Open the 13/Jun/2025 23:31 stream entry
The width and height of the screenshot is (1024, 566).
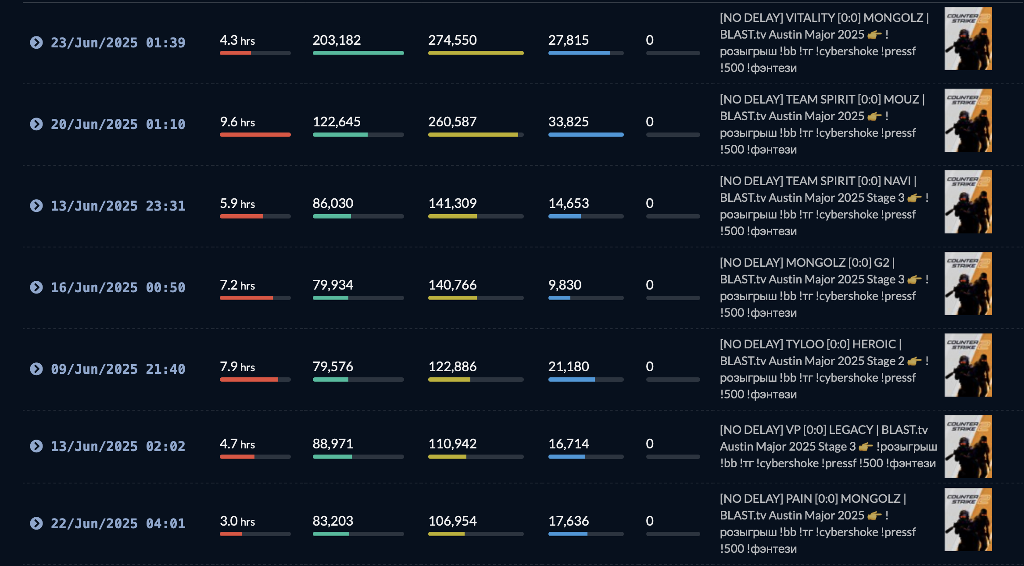click(118, 206)
